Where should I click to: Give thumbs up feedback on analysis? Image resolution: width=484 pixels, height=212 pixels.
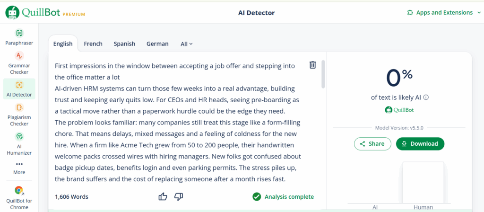click(x=163, y=196)
